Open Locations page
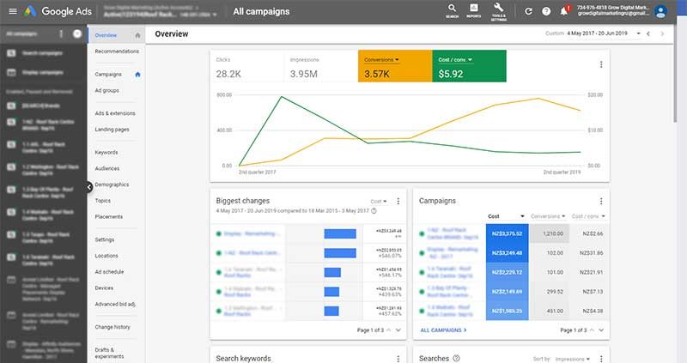The width and height of the screenshot is (687, 363). pyautogui.click(x=106, y=256)
